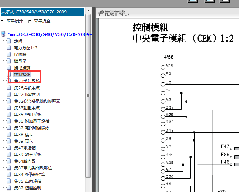Click the sidebar scrollbar thumb
This screenshot has height=192, width=239.
point(88,96)
